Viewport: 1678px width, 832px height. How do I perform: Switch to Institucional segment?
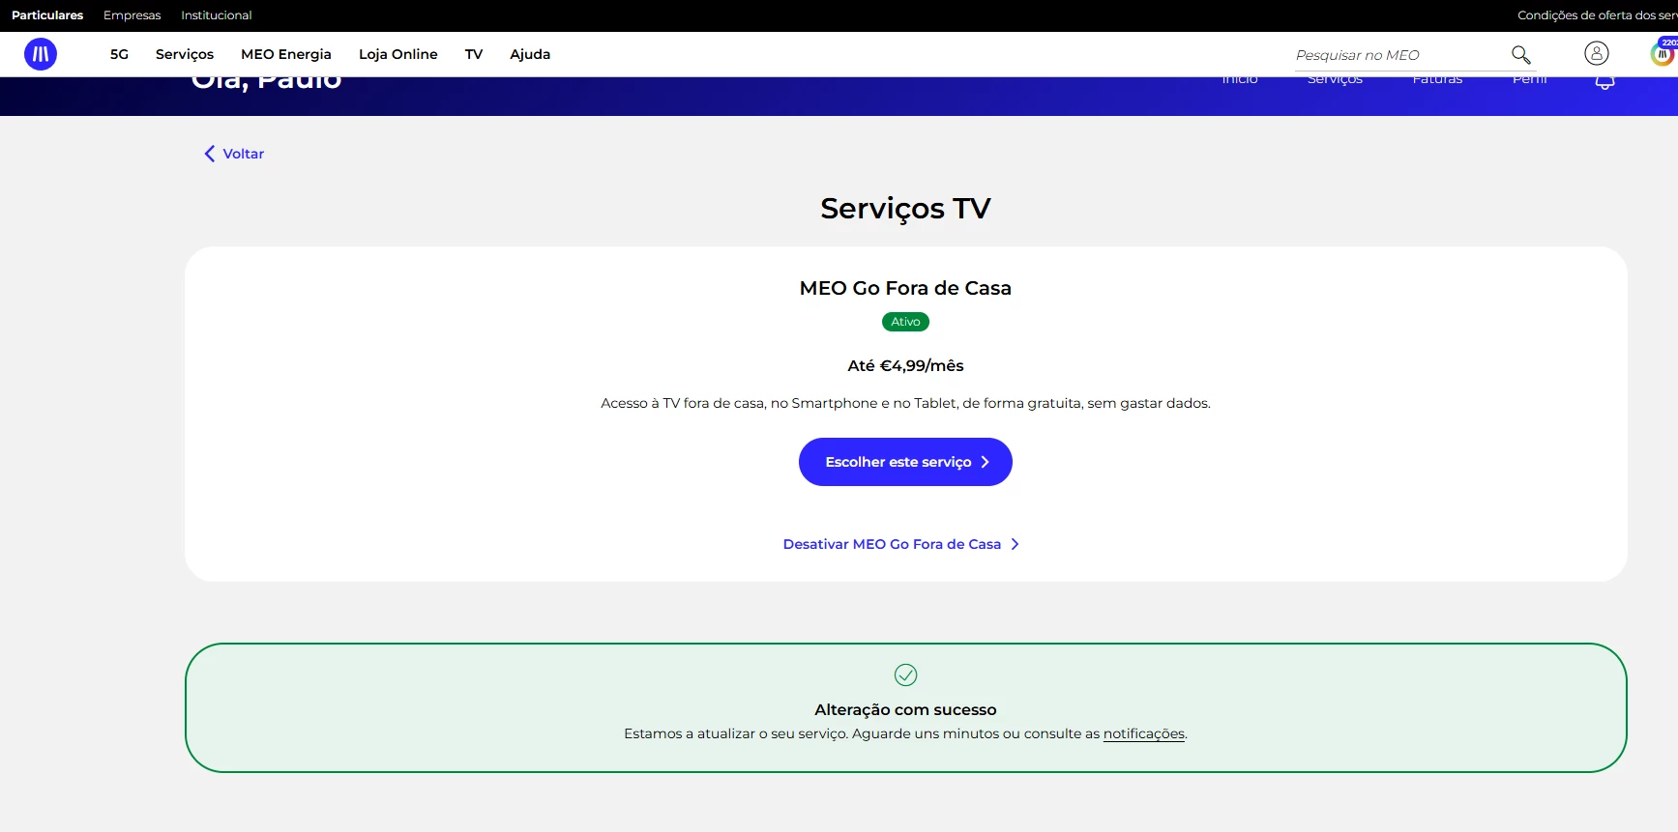217,15
